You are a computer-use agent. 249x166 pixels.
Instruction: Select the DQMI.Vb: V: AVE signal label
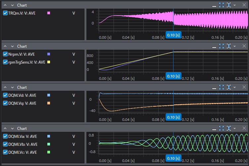[x=23, y=144]
